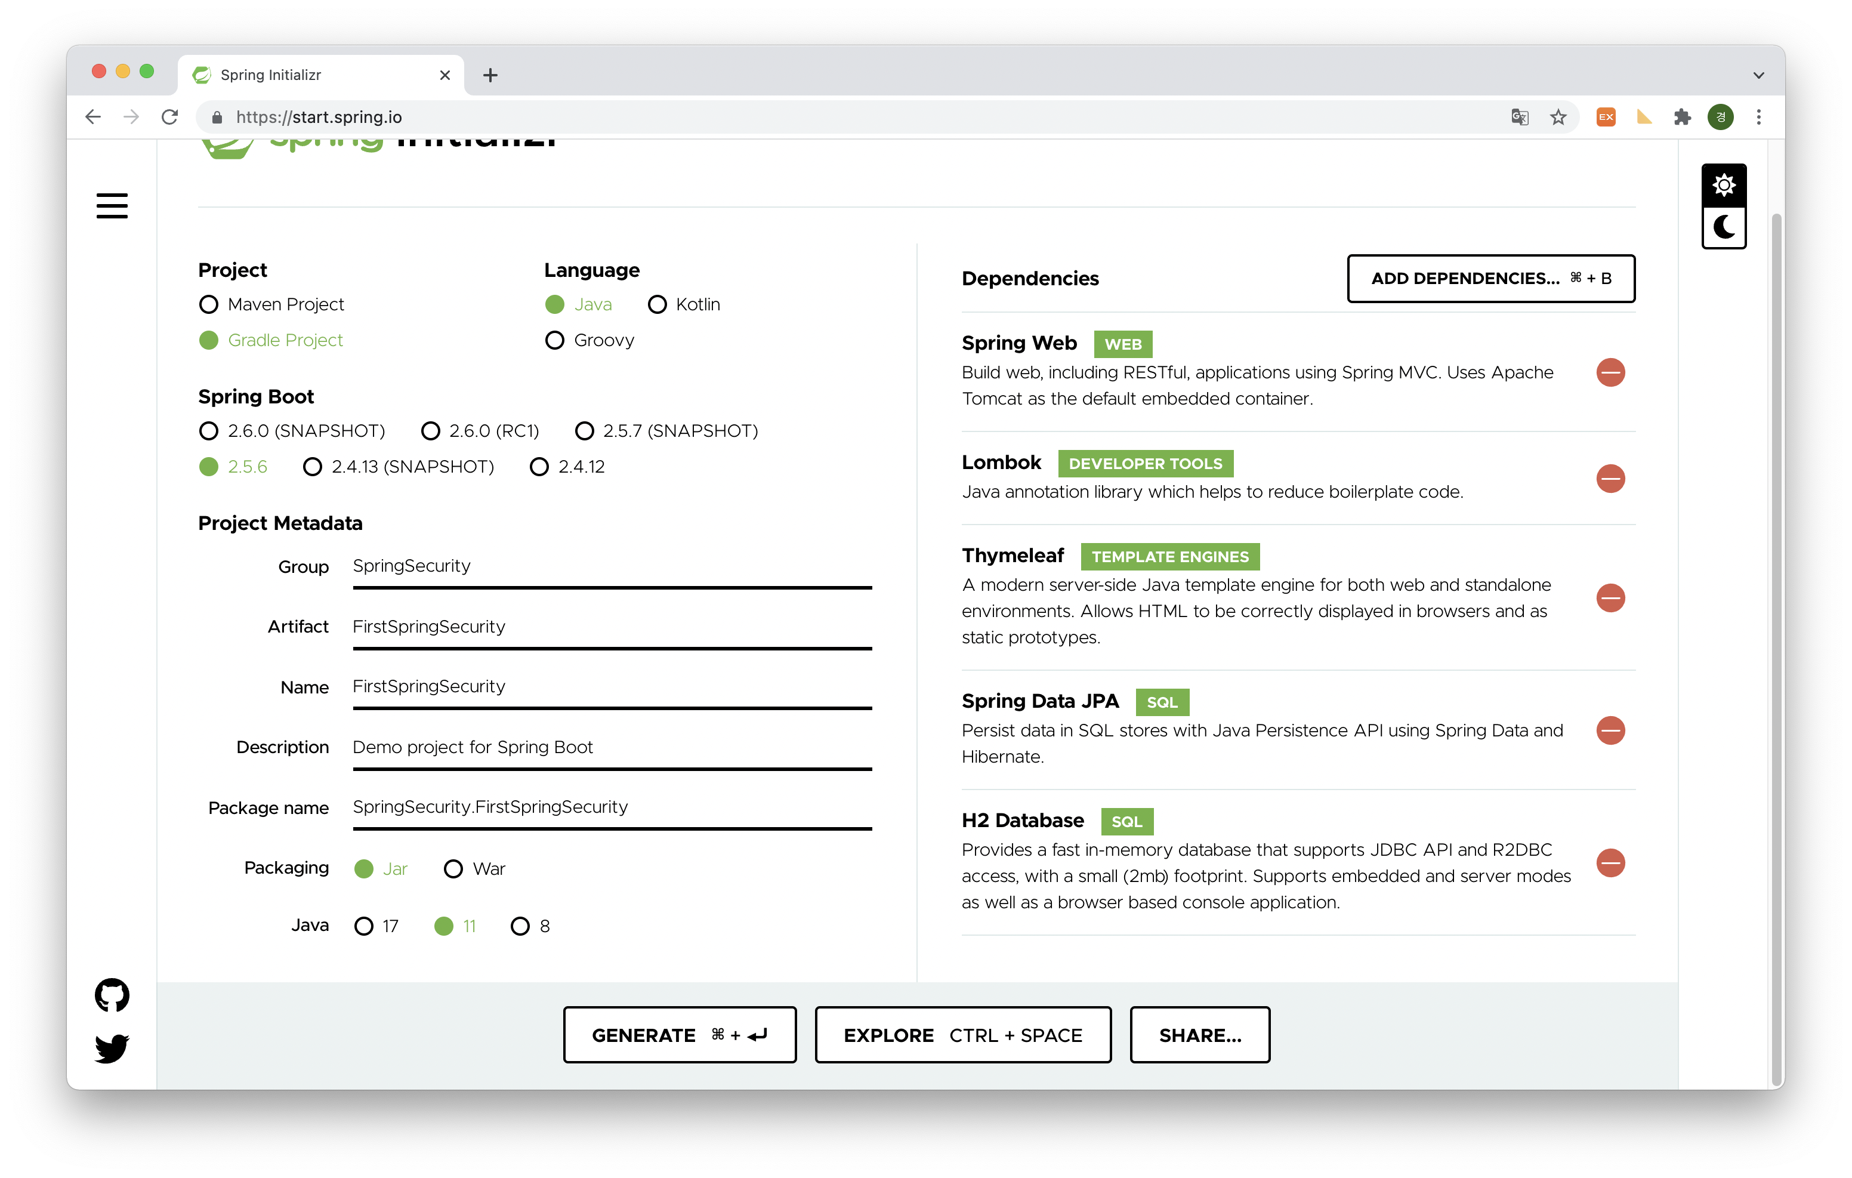The width and height of the screenshot is (1852, 1178).
Task: Click the SQL tag on H2 Database
Action: click(1126, 821)
